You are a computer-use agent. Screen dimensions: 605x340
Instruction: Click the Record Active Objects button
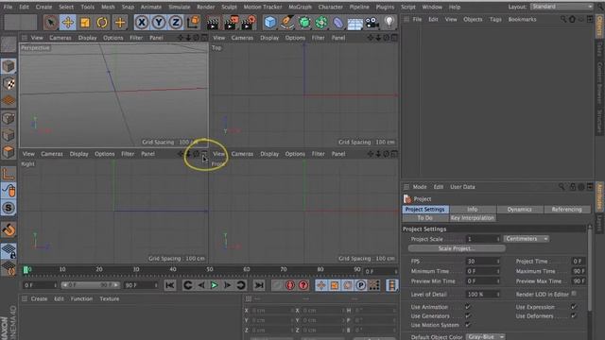tap(290, 285)
